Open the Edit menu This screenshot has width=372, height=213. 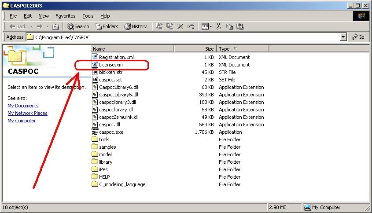[28, 16]
